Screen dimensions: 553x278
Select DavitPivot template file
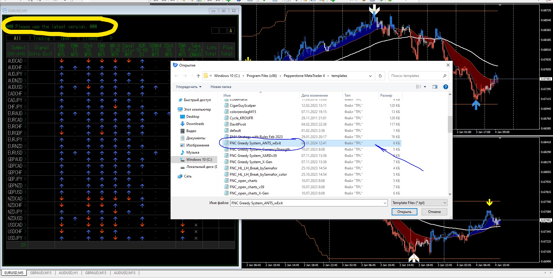[x=238, y=124]
